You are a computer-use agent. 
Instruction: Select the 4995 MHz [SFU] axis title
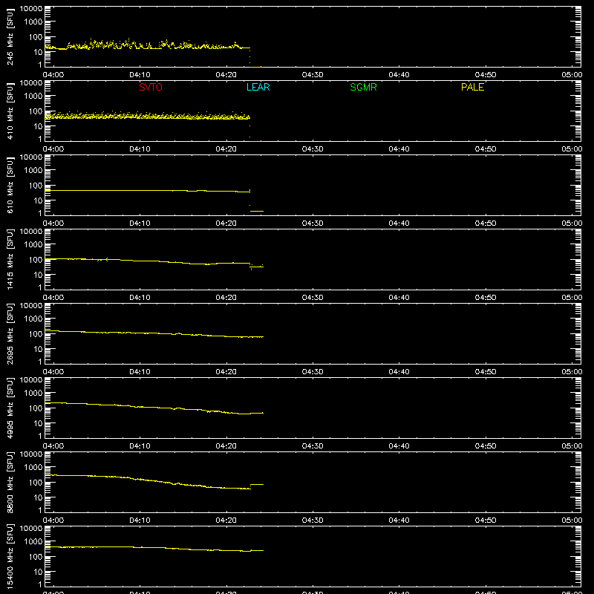pos(10,408)
